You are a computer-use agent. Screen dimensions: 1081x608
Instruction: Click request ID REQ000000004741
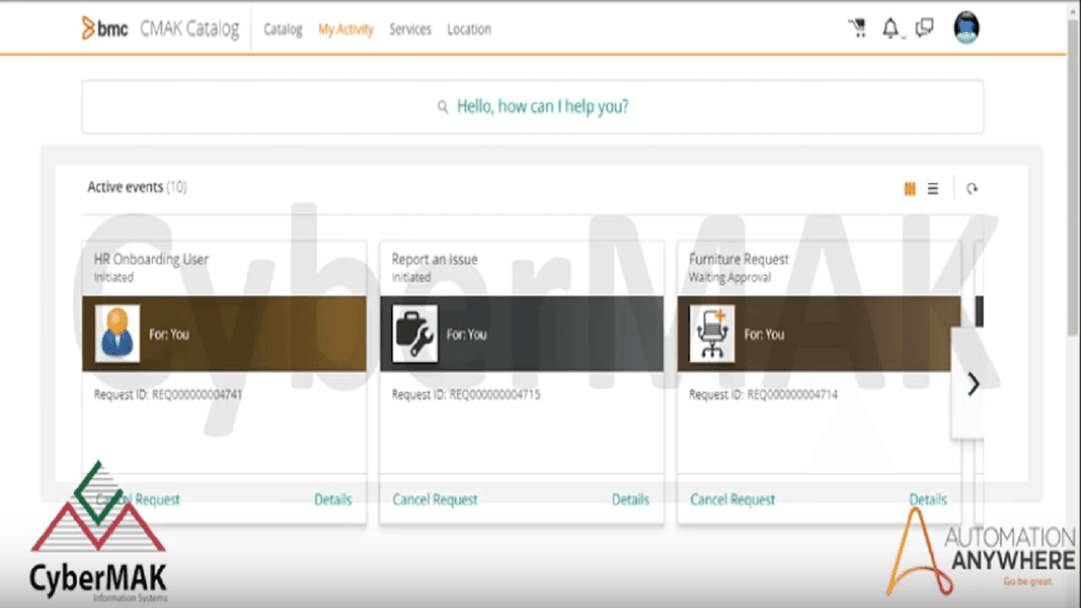tap(198, 394)
